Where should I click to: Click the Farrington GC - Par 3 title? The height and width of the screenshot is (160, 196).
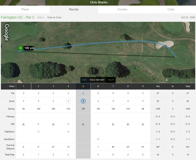coord(18,17)
